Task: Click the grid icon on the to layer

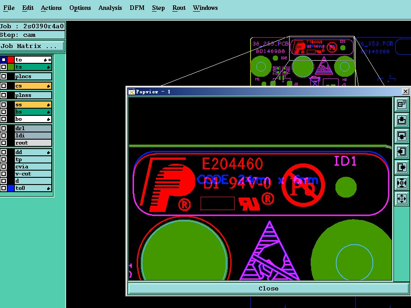Action: (x=49, y=60)
